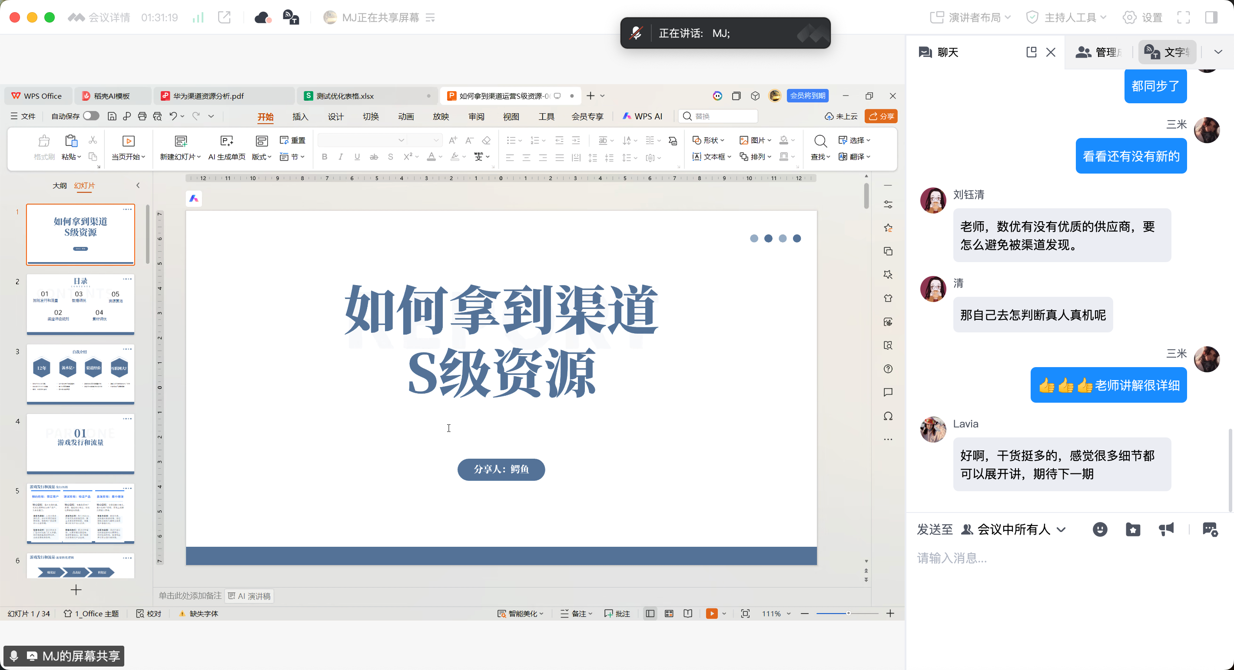Screen dimensions: 1234x670
Task: Click the find magnifier icon
Action: (820, 141)
